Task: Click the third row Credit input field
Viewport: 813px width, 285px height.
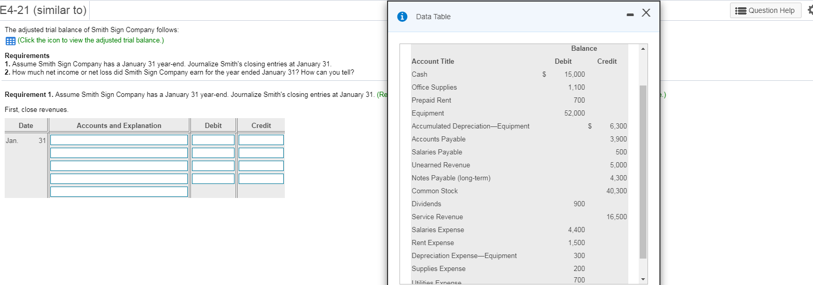Action: [261, 166]
